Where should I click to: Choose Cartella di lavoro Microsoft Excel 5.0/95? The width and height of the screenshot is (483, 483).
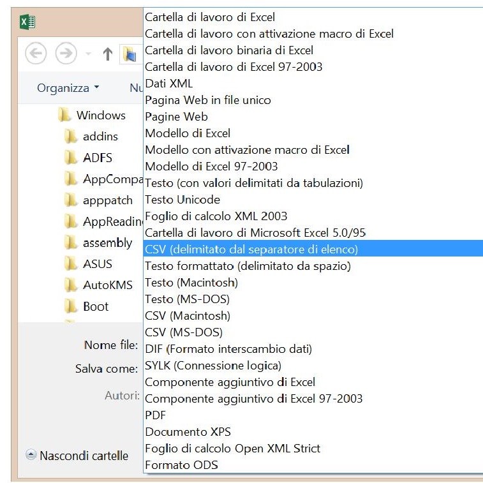(x=313, y=233)
